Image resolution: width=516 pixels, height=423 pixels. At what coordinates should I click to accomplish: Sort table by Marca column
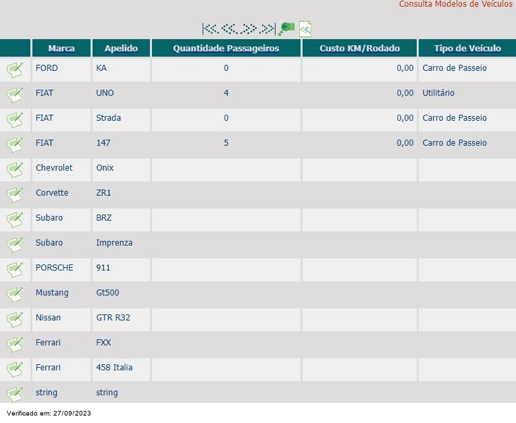(x=61, y=49)
